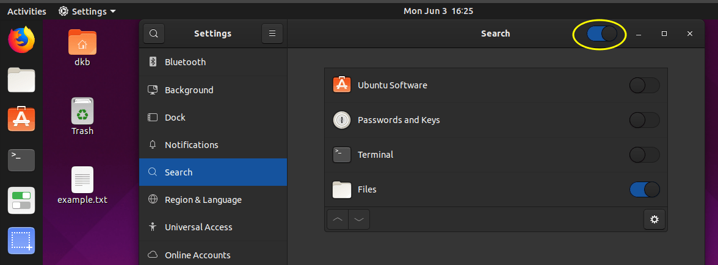718x265 pixels.
Task: Launch Terminal from the dock
Action: click(x=21, y=160)
